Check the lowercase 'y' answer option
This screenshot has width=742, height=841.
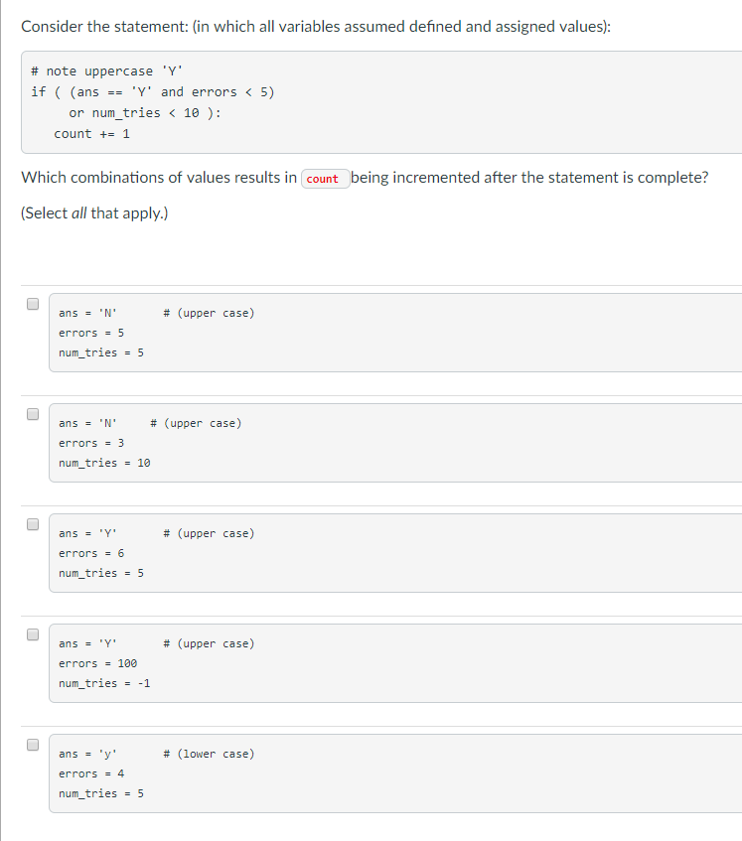tap(33, 743)
